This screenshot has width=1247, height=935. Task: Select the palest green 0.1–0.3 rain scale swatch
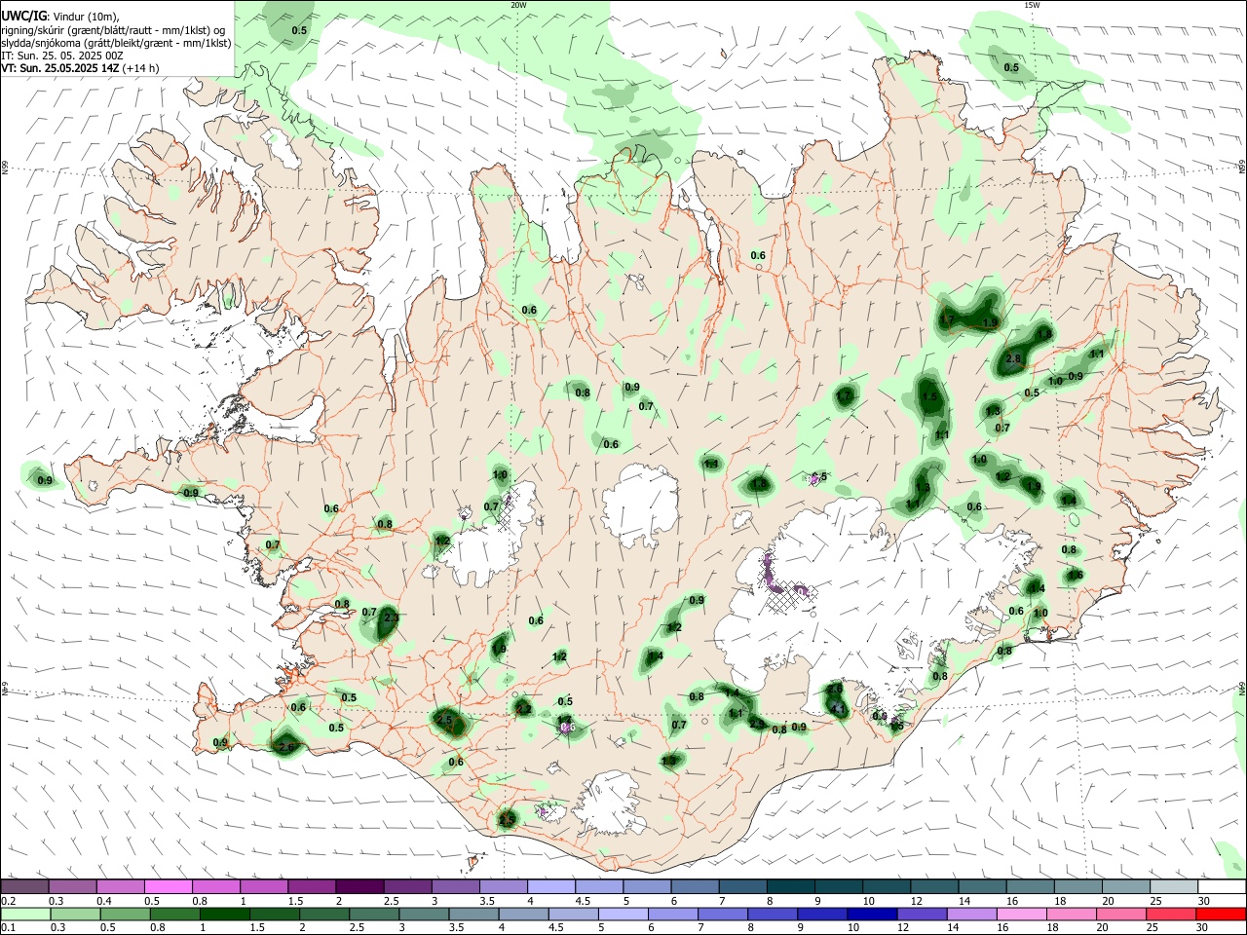[24, 914]
